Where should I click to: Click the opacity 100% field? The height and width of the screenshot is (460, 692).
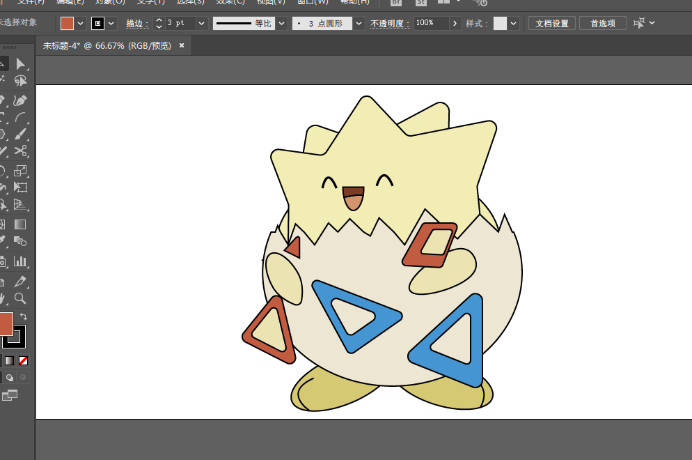pos(432,24)
